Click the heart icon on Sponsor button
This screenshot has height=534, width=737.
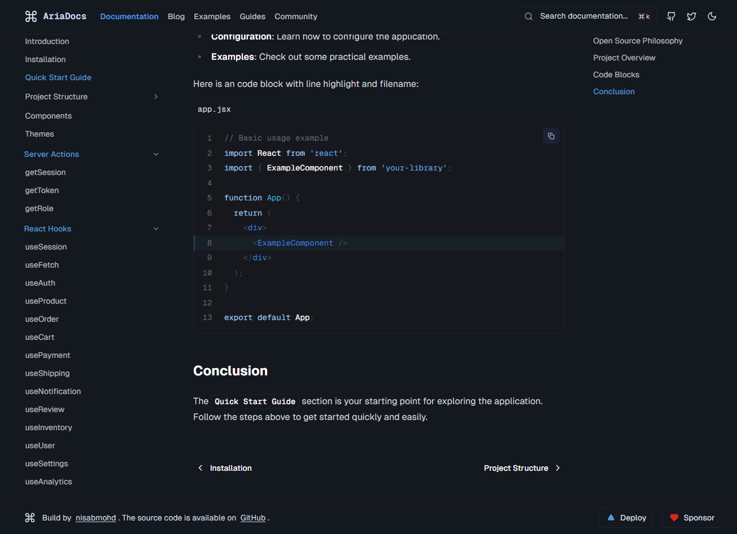pyautogui.click(x=674, y=518)
